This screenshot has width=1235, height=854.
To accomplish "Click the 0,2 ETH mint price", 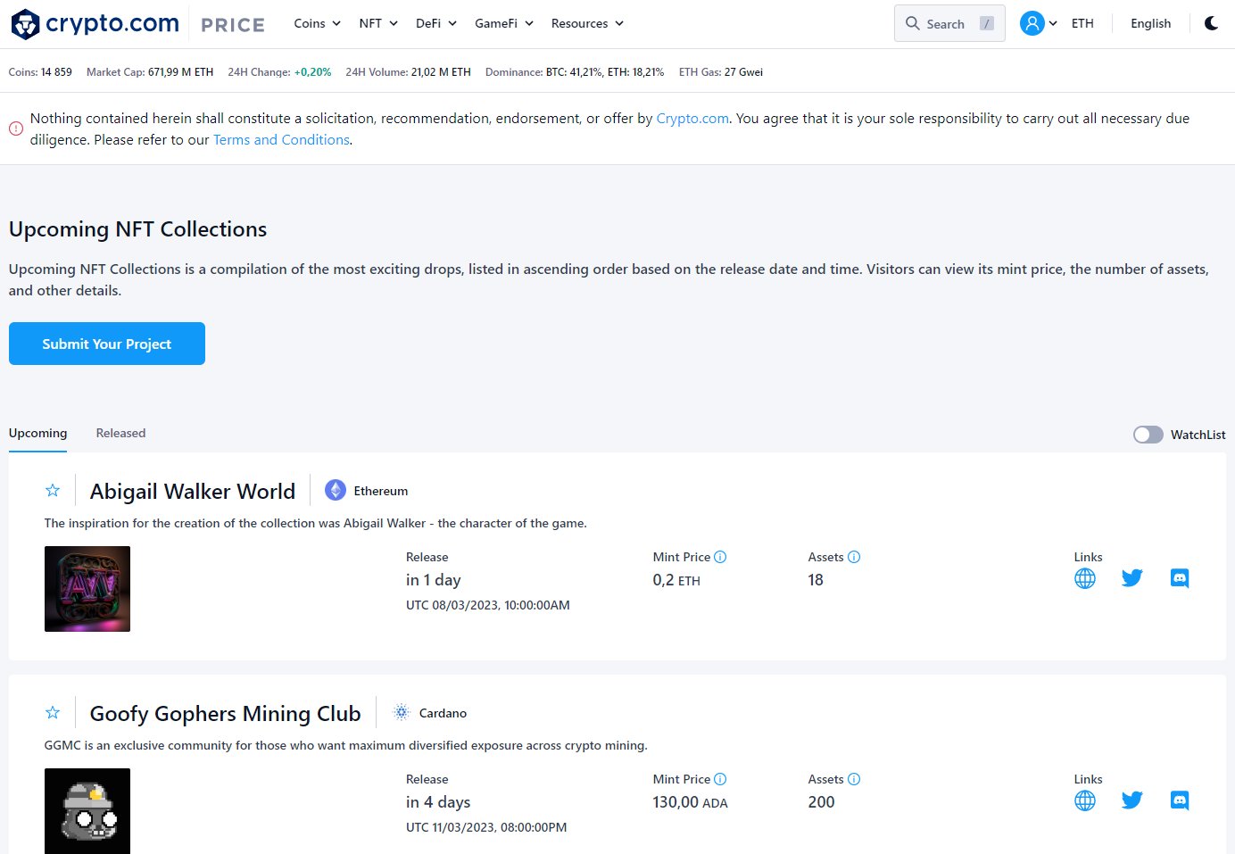I will coord(676,580).
